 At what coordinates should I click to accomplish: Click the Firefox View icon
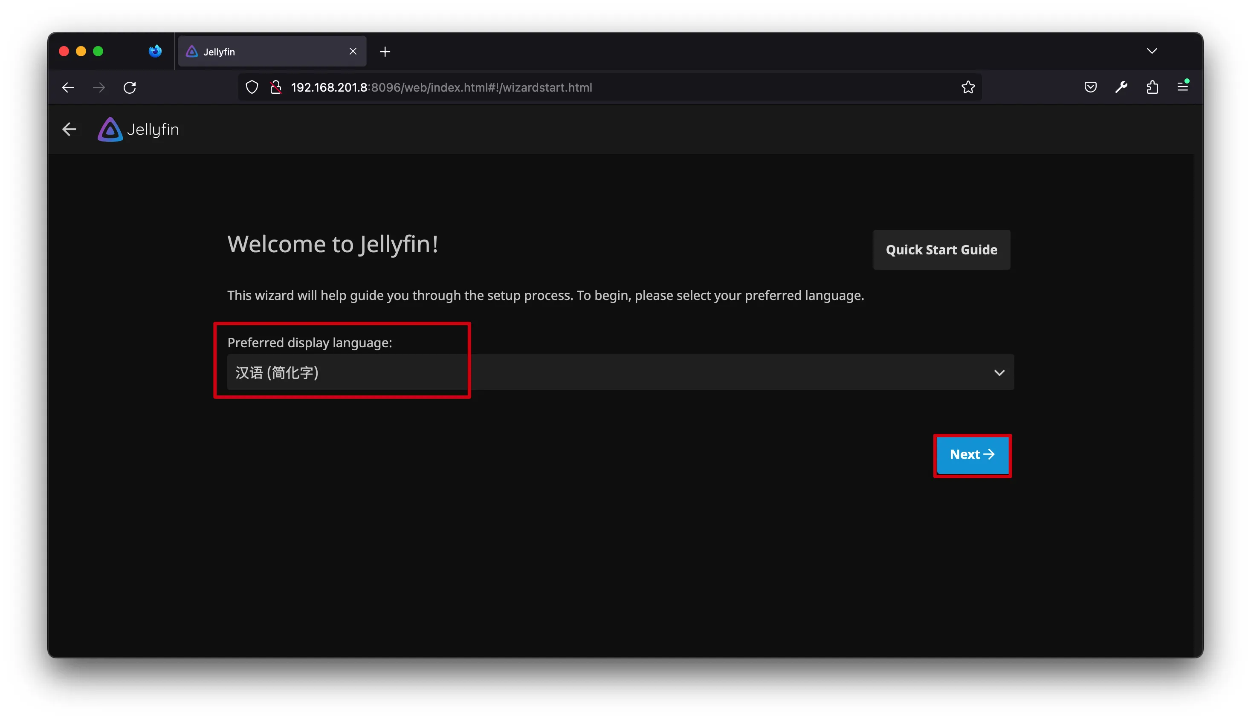pos(155,51)
